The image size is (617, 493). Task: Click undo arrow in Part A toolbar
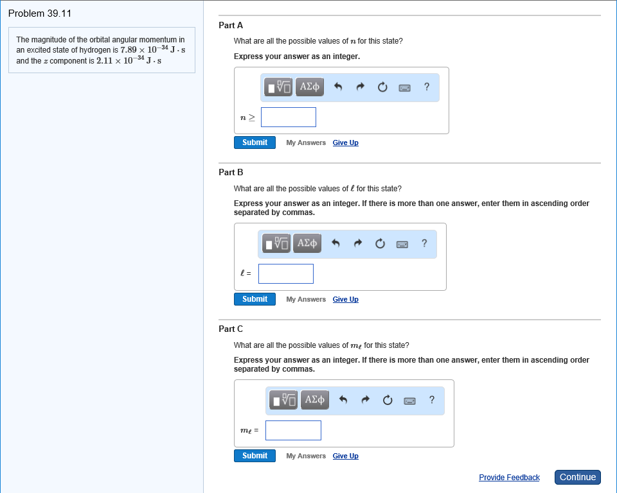(x=339, y=87)
